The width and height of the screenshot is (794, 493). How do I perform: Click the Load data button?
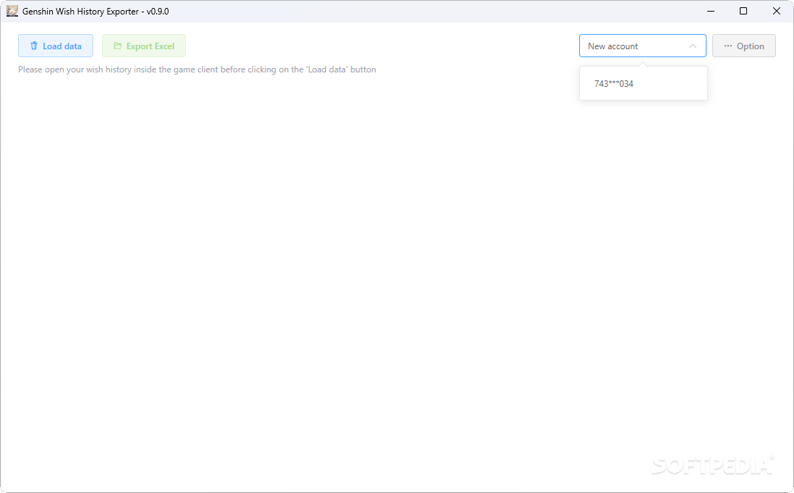point(56,46)
